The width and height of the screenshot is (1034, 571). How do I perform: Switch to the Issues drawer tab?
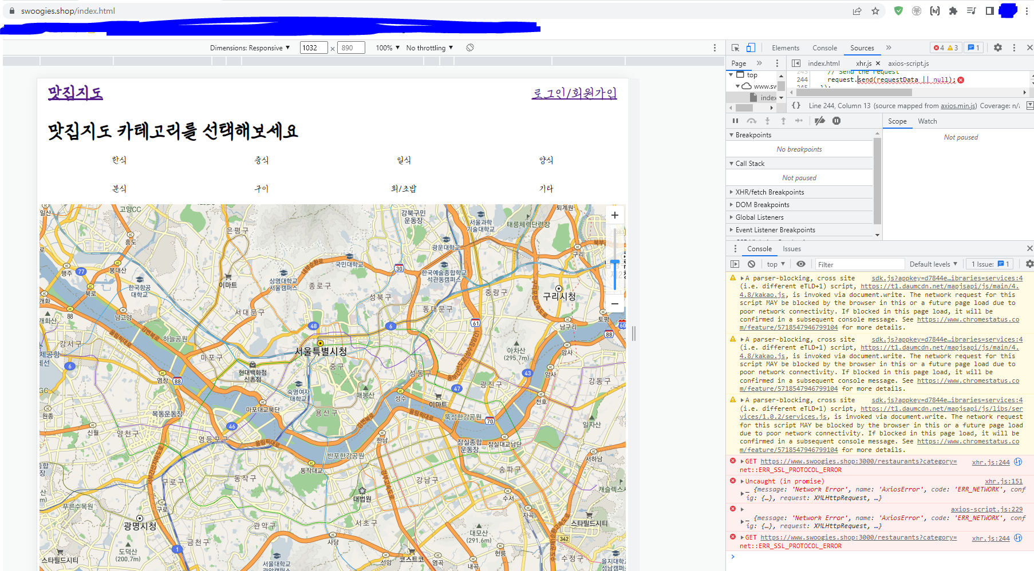pyautogui.click(x=792, y=248)
